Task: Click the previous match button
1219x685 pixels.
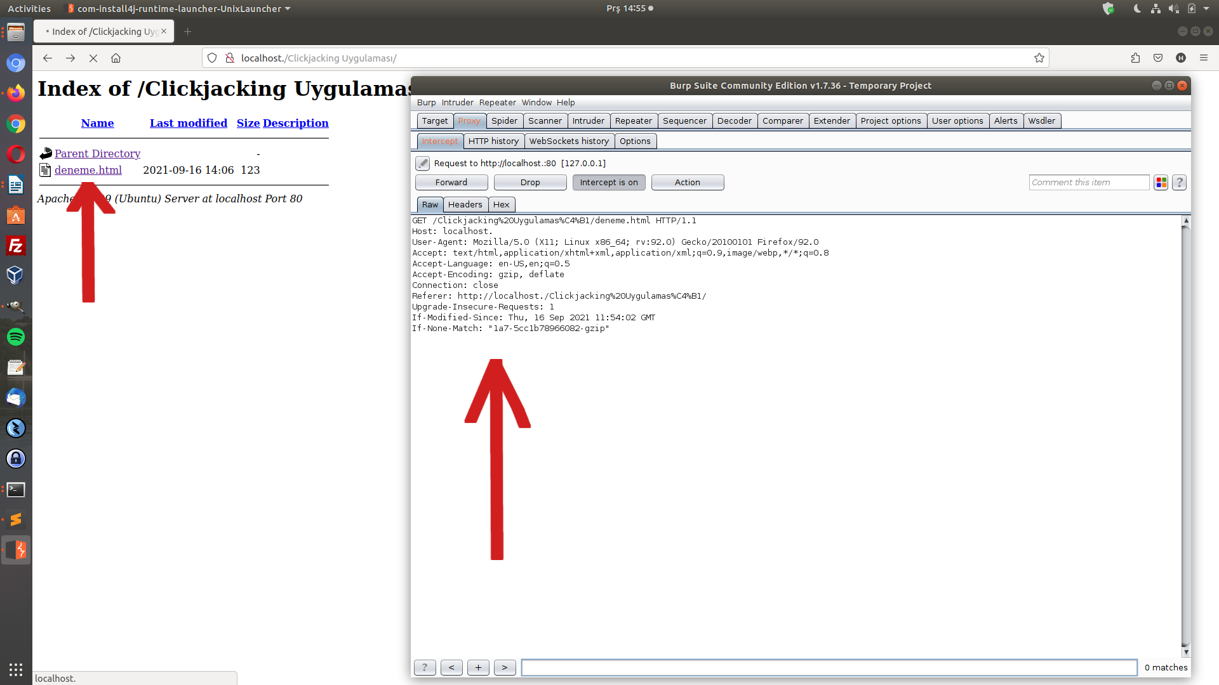Action: 451,667
